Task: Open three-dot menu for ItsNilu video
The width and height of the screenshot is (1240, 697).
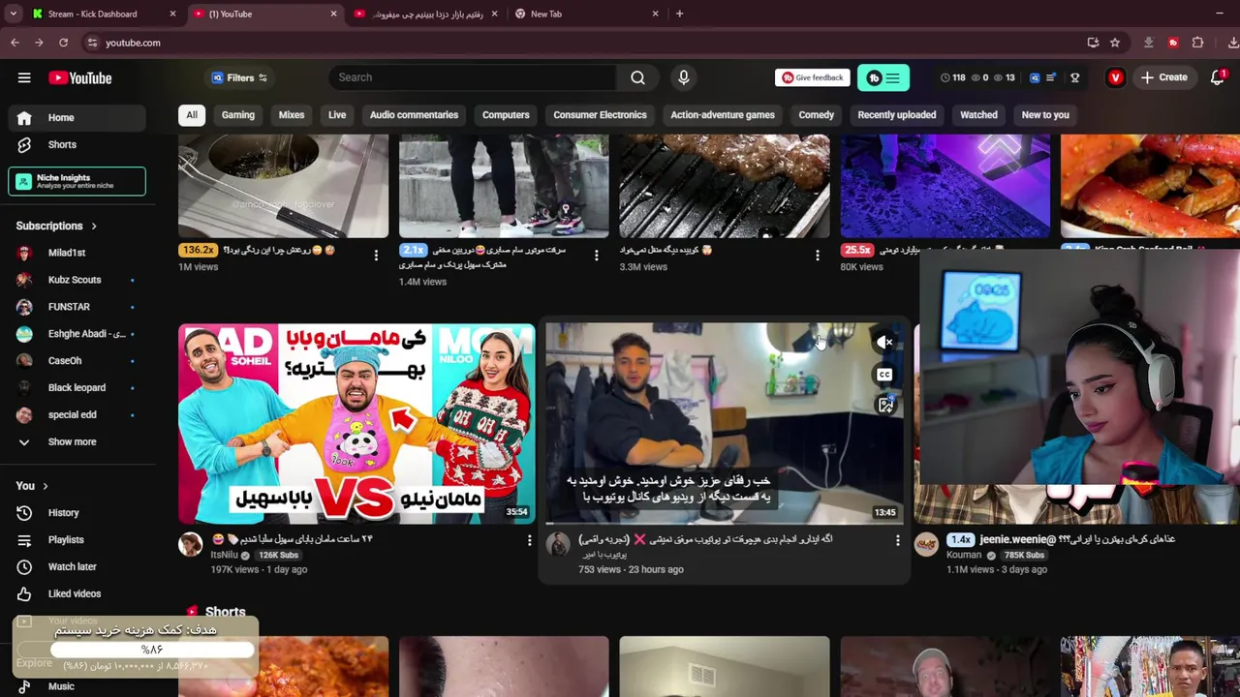Action: click(x=529, y=540)
